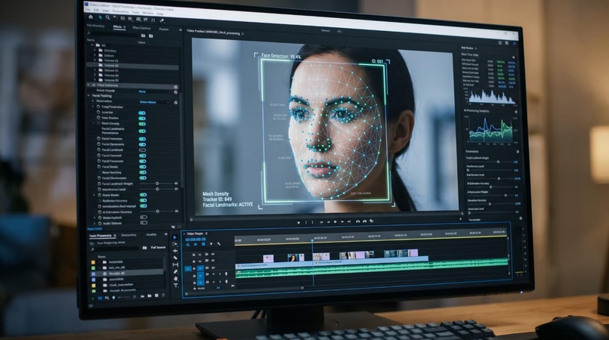
Task: Expand the Volume 03 folder
Action: (x=94, y=70)
